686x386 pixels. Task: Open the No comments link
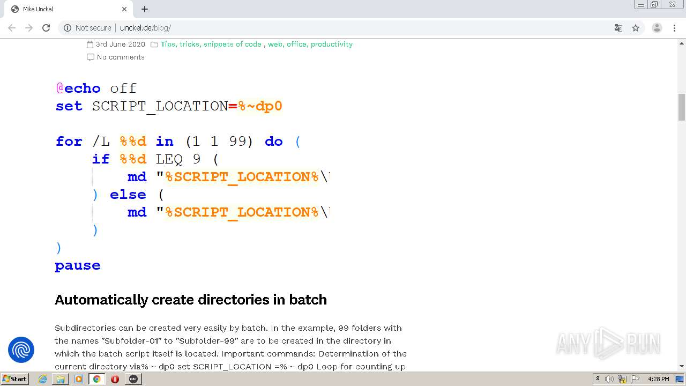click(x=121, y=57)
